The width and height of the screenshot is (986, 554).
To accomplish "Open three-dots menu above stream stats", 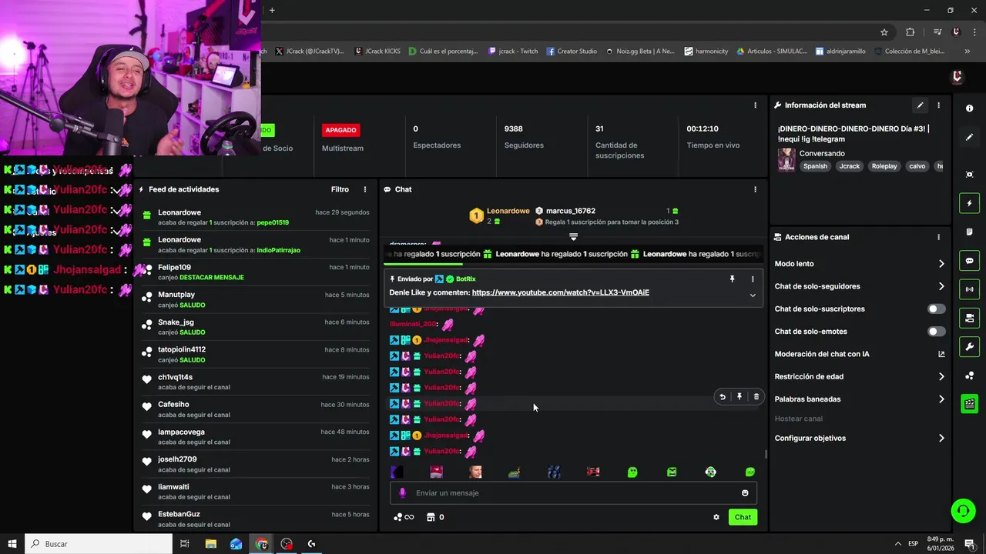I will 755,105.
